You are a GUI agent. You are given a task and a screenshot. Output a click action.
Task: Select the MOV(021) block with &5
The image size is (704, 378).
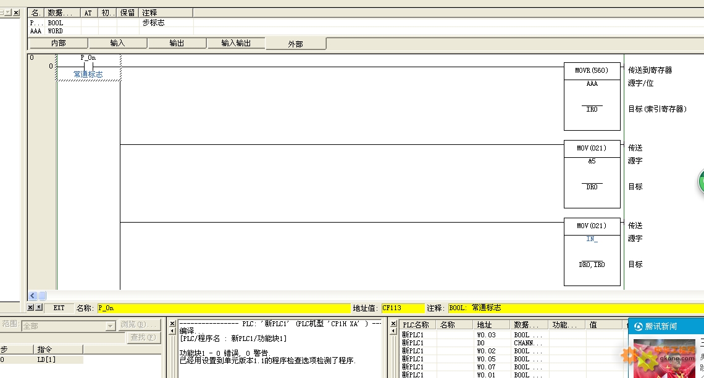pos(592,174)
